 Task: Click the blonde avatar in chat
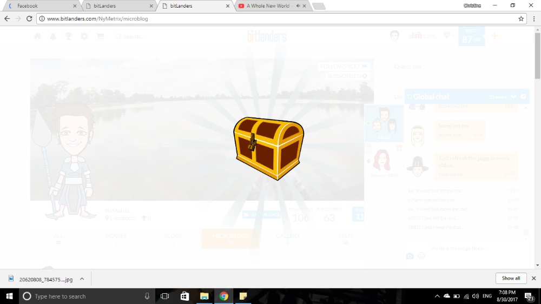point(418,135)
